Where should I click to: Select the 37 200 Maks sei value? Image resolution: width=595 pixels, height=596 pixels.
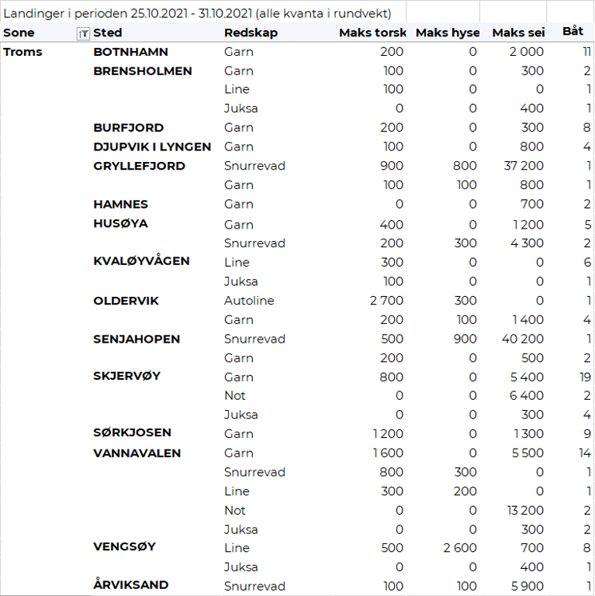tap(523, 166)
